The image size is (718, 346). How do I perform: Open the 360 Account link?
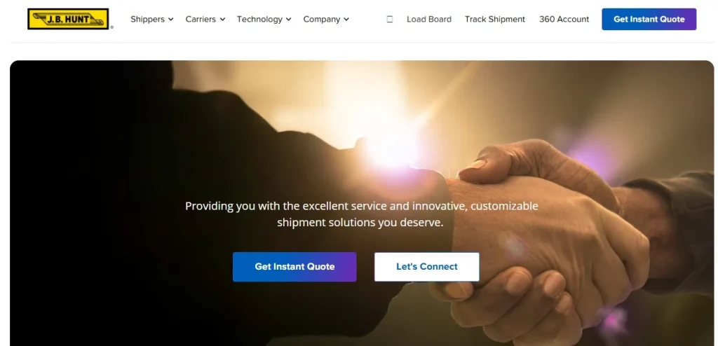564,19
